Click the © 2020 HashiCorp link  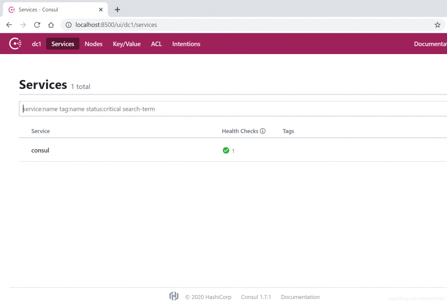pyautogui.click(x=208, y=297)
